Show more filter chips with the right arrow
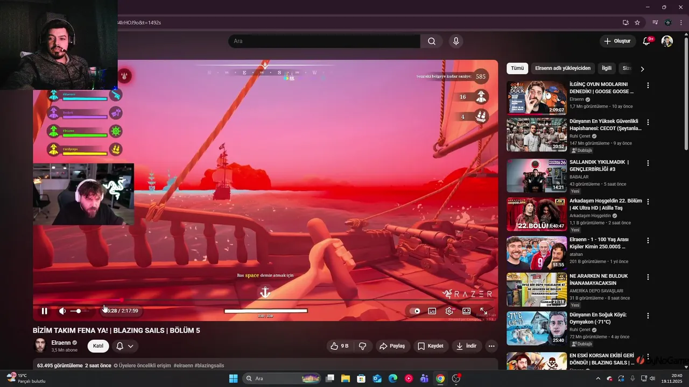689x387 pixels. [x=642, y=69]
